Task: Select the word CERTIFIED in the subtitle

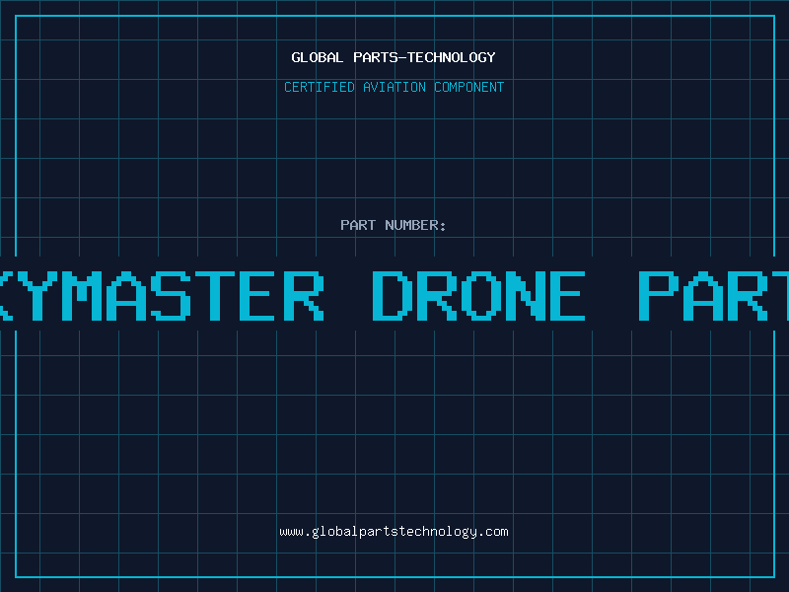Action: pos(320,87)
